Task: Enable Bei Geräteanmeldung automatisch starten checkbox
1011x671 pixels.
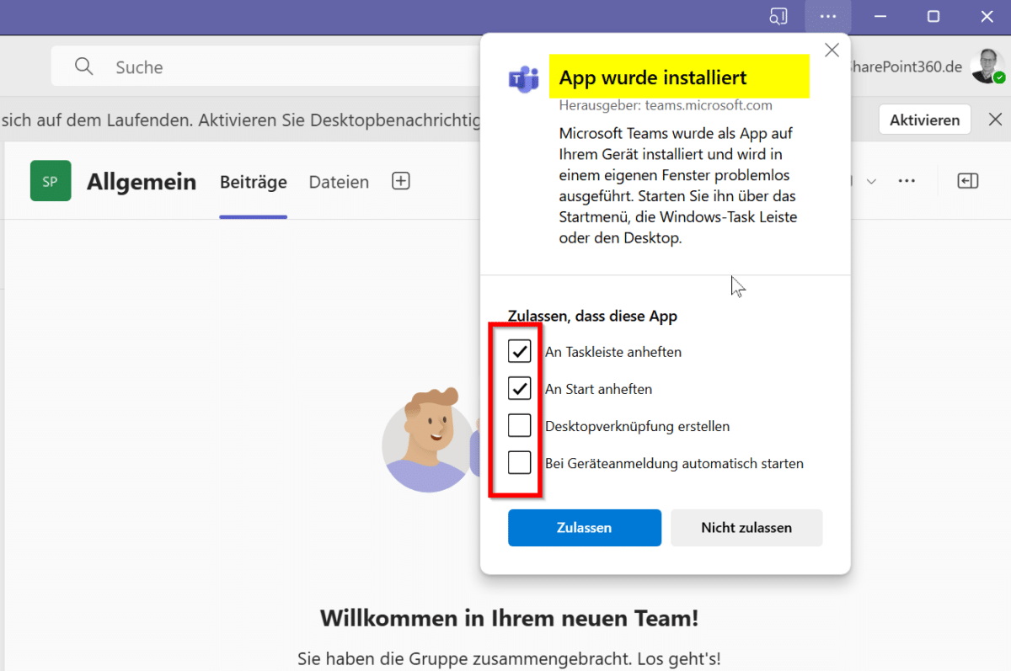Action: (x=520, y=463)
